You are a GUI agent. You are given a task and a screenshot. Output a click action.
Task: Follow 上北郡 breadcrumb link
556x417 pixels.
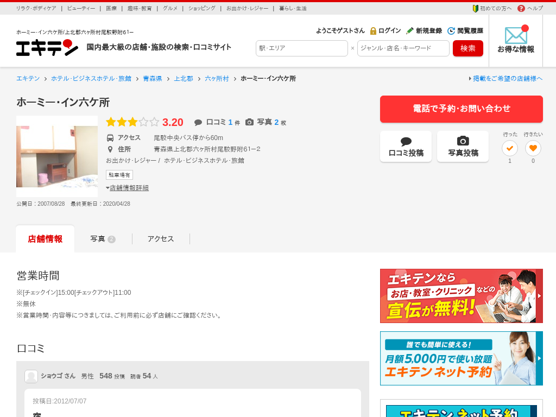(x=184, y=79)
